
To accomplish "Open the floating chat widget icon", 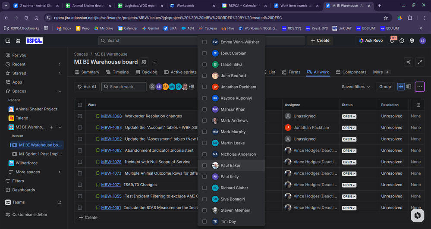I will click(x=417, y=215).
